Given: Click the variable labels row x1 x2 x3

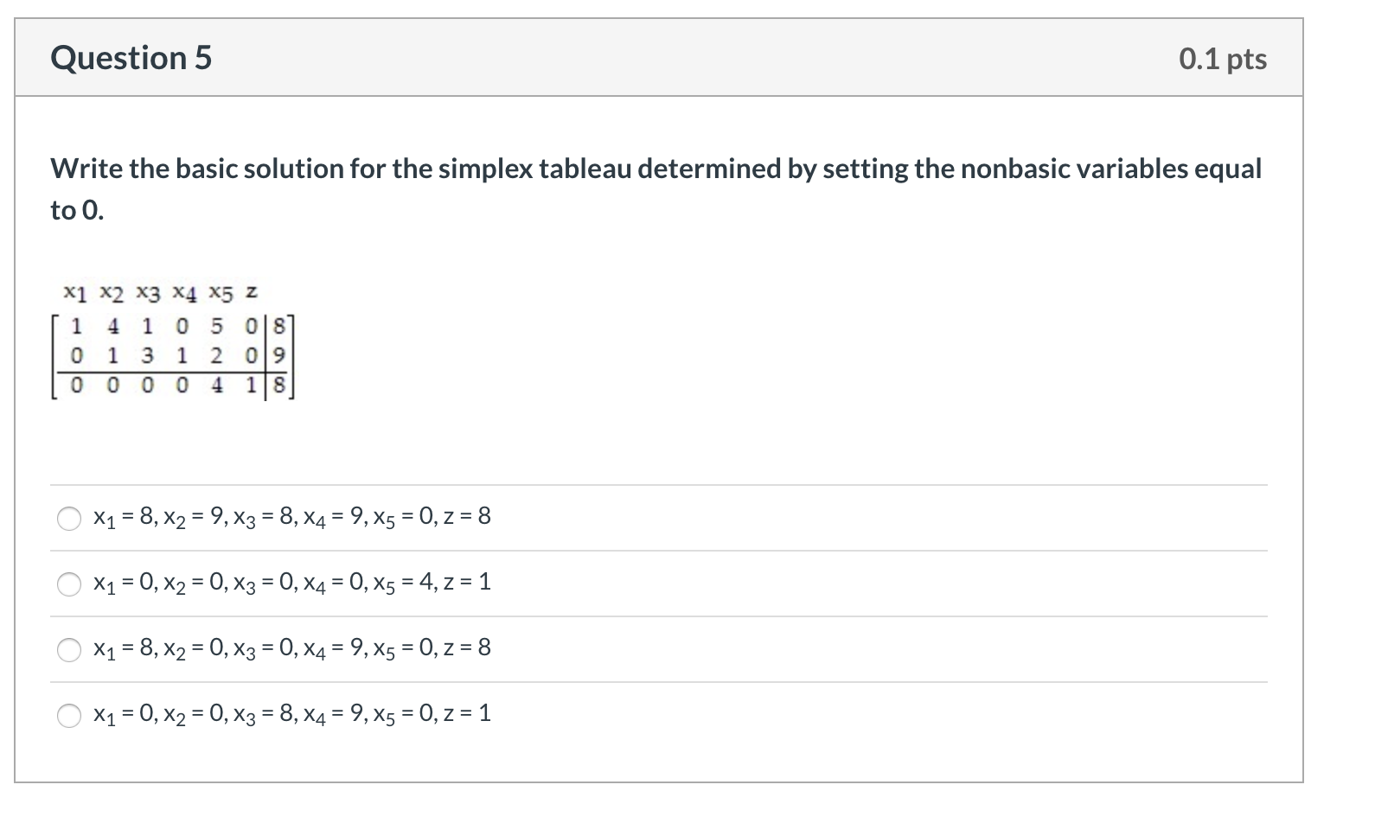Looking at the screenshot, I should coord(112,292).
